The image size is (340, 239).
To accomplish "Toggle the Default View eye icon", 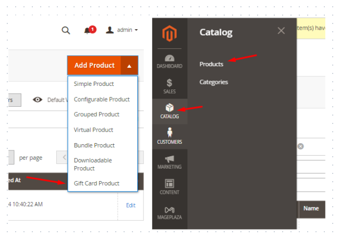I will tap(38, 100).
